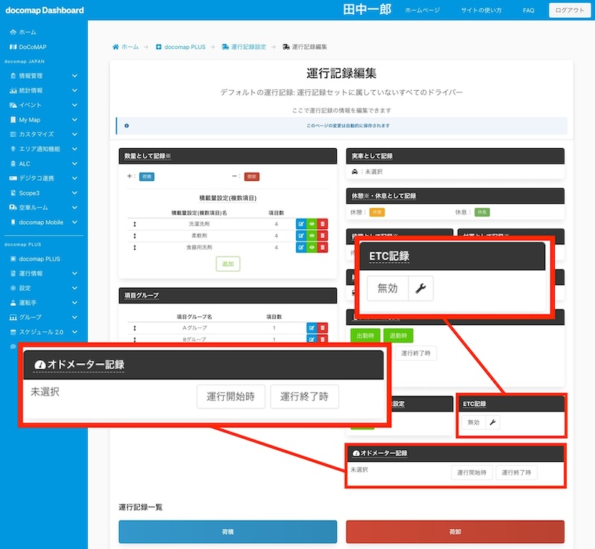Delete the 食器用洗剤 item with trash icon
Viewport: 595px width, 549px height.
click(x=322, y=247)
